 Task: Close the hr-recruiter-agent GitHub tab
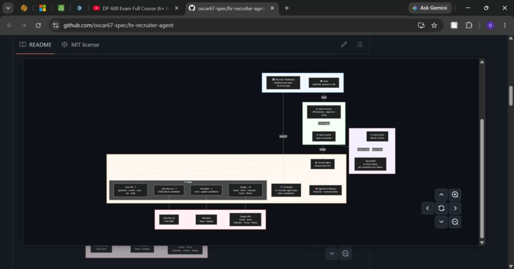(x=272, y=8)
